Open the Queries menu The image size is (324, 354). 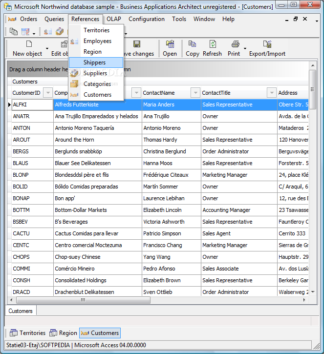click(x=54, y=19)
